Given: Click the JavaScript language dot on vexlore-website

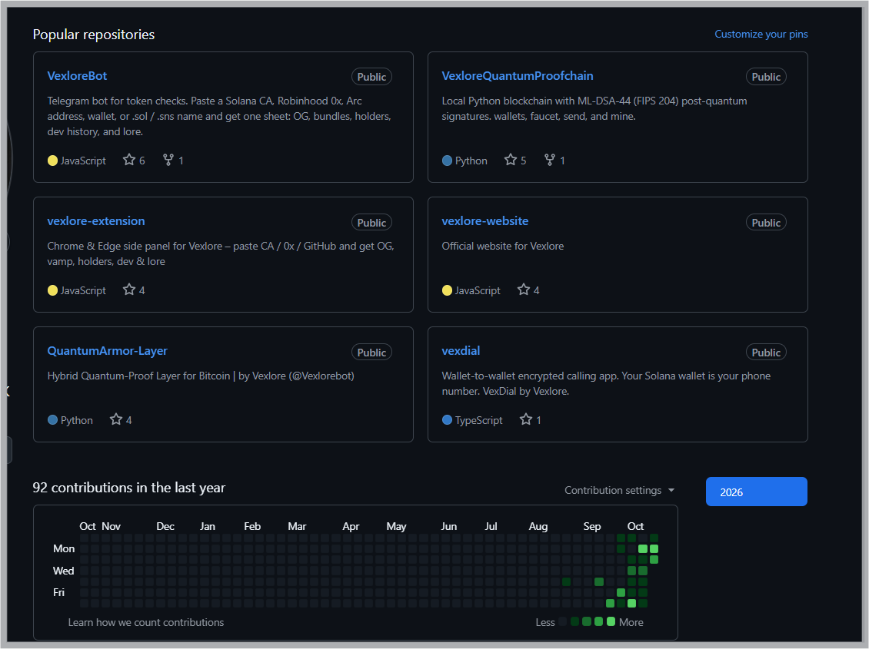Looking at the screenshot, I should pyautogui.click(x=448, y=290).
